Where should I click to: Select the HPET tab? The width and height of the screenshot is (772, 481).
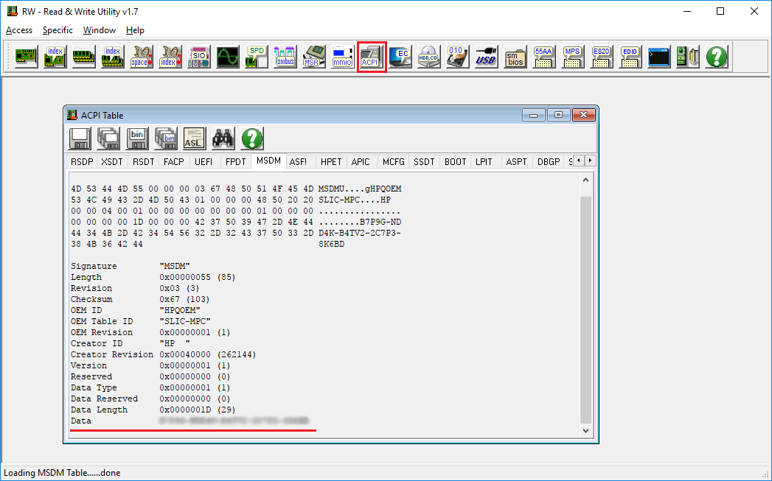[331, 161]
